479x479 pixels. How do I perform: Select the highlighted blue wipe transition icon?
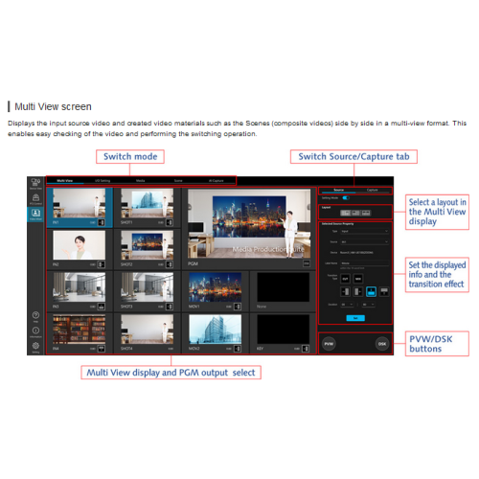[x=371, y=291]
